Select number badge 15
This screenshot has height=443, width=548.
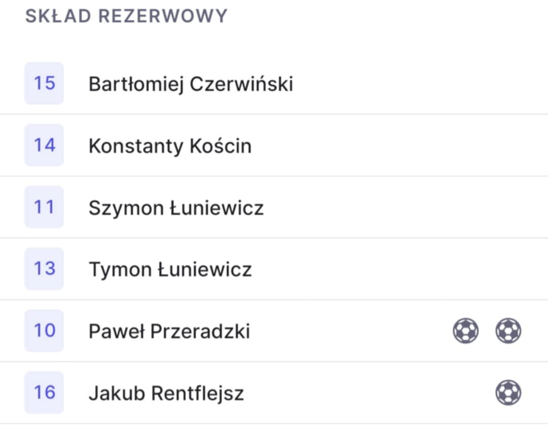point(44,83)
